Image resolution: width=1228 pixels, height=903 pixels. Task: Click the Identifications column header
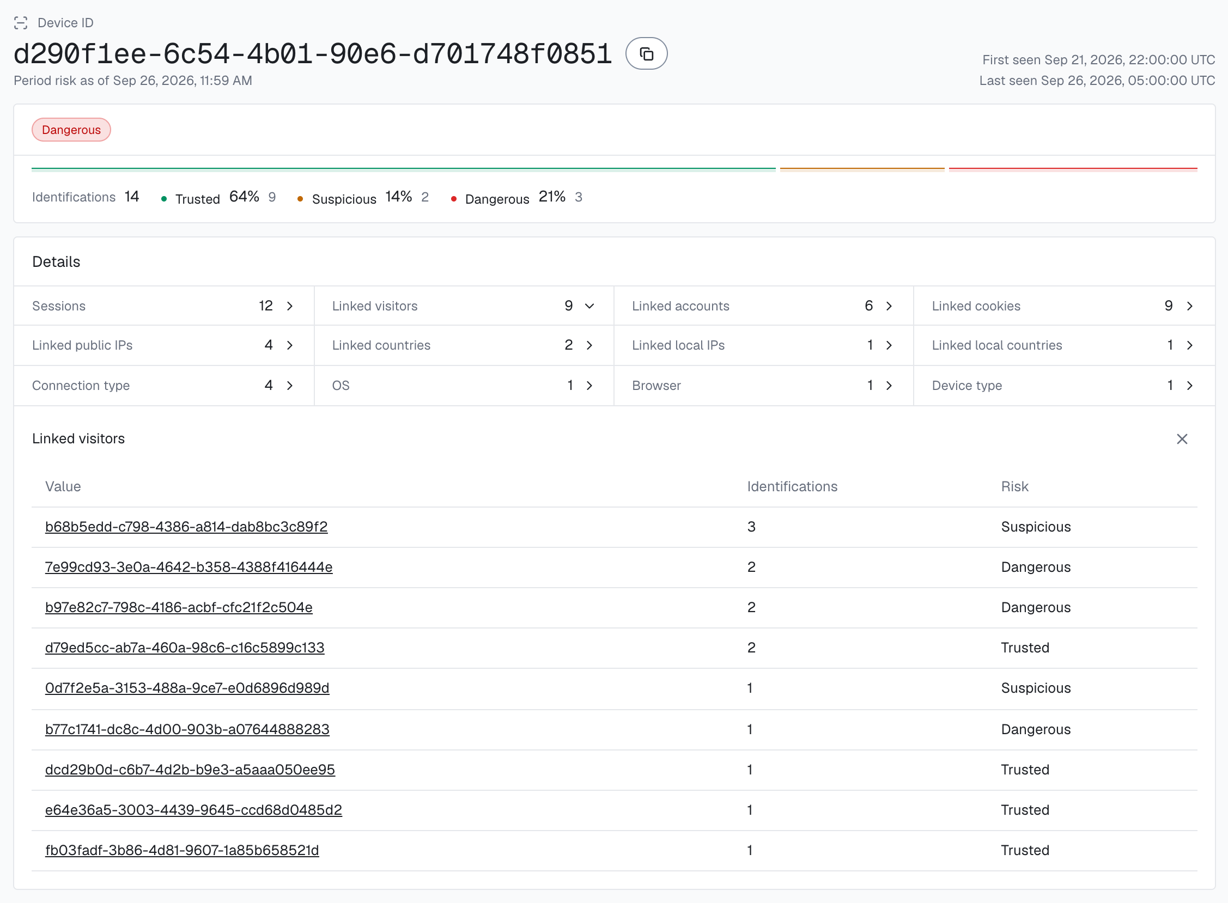click(792, 486)
